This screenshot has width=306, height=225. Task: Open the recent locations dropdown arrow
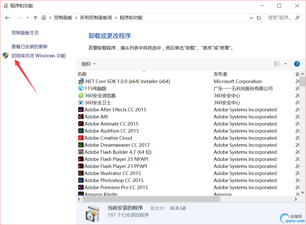(x=27, y=18)
